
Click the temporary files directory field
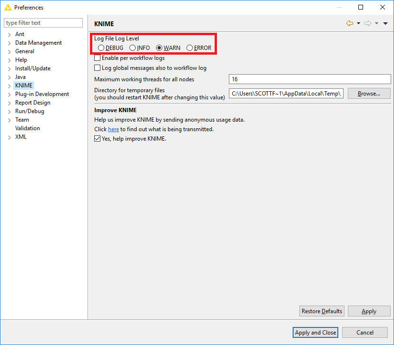(x=286, y=94)
